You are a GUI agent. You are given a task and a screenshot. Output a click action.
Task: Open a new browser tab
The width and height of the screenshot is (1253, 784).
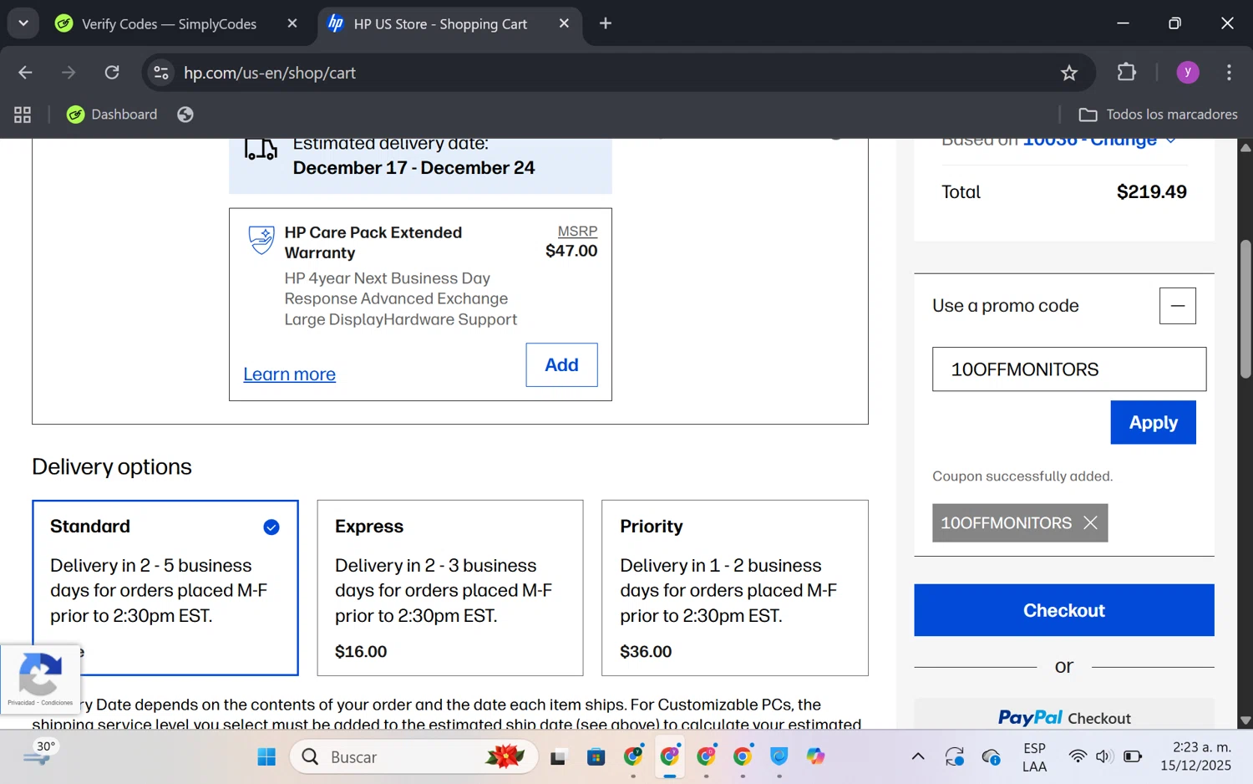click(x=606, y=23)
